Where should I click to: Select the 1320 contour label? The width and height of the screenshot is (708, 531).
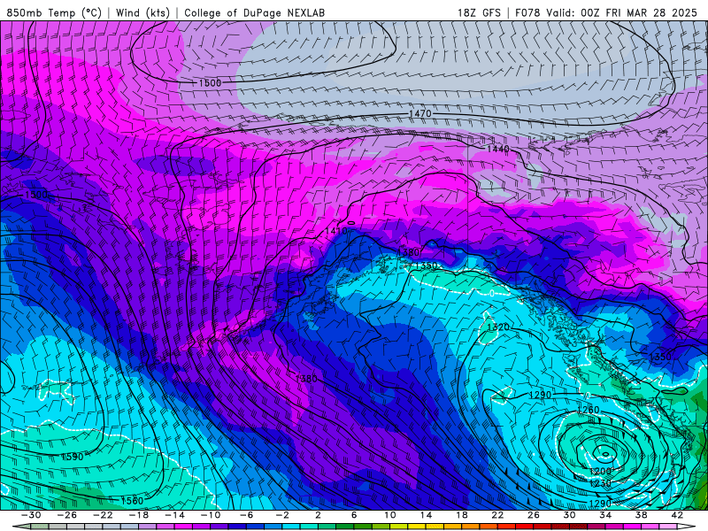tap(498, 327)
